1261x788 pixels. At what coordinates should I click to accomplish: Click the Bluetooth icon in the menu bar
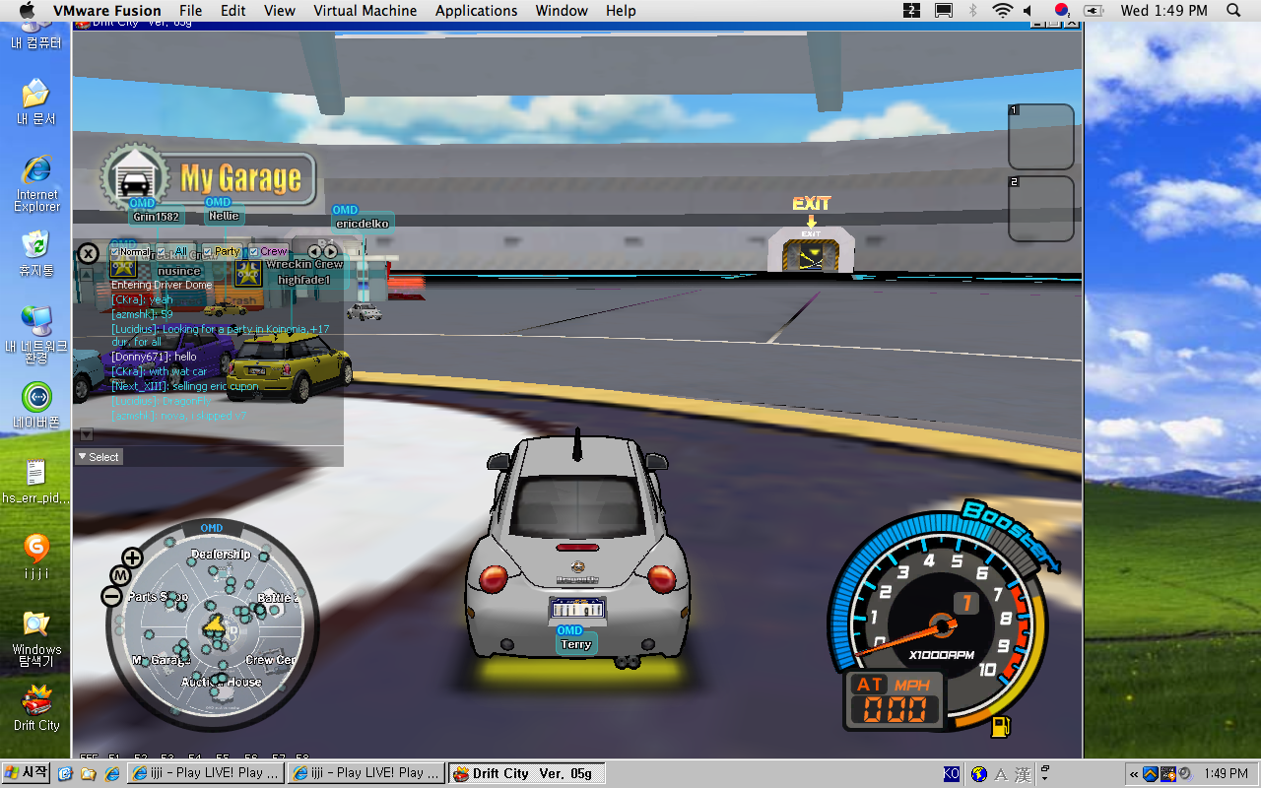[x=973, y=11]
